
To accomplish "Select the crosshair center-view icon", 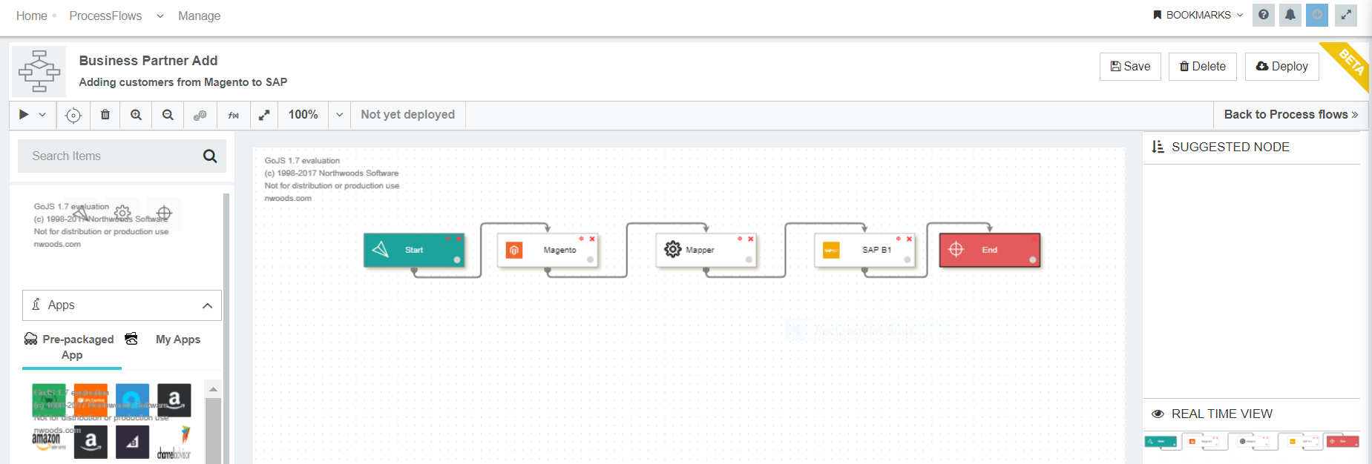I will 73,115.
